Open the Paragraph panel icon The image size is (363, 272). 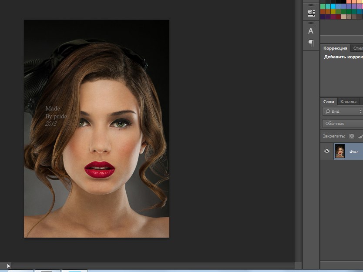(x=311, y=43)
